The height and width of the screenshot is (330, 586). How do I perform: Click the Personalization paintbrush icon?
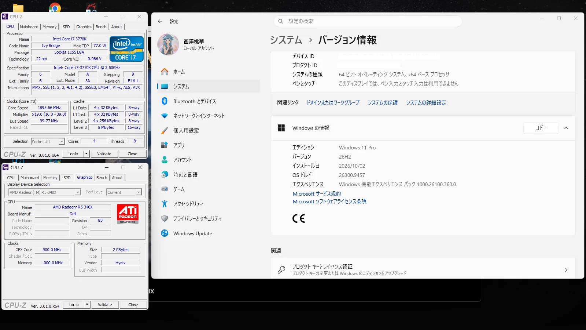[165, 130]
